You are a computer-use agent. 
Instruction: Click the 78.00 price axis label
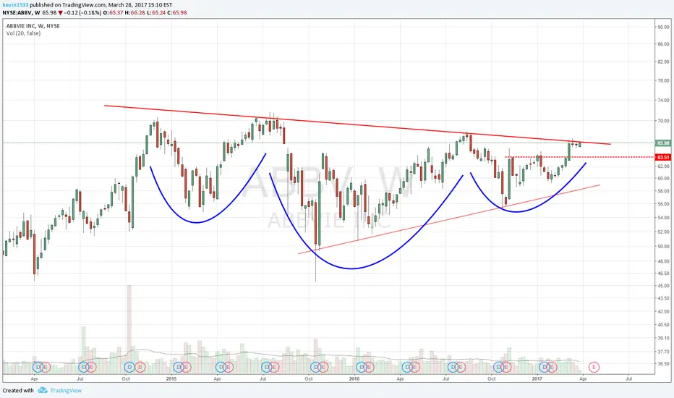(663, 80)
